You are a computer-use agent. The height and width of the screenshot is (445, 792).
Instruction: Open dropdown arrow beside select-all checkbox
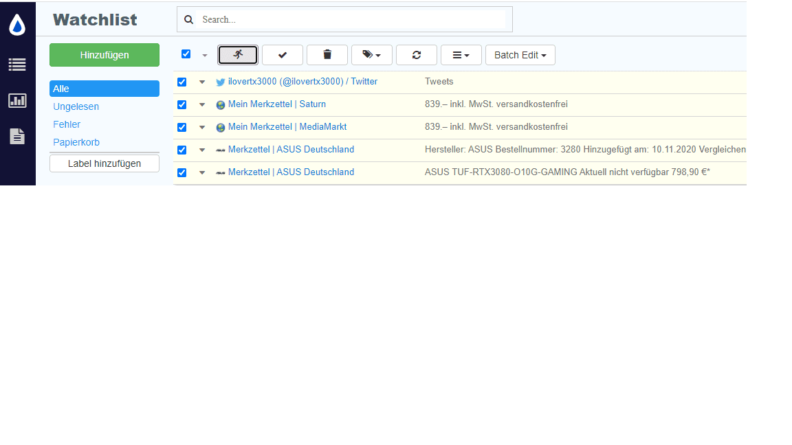205,56
